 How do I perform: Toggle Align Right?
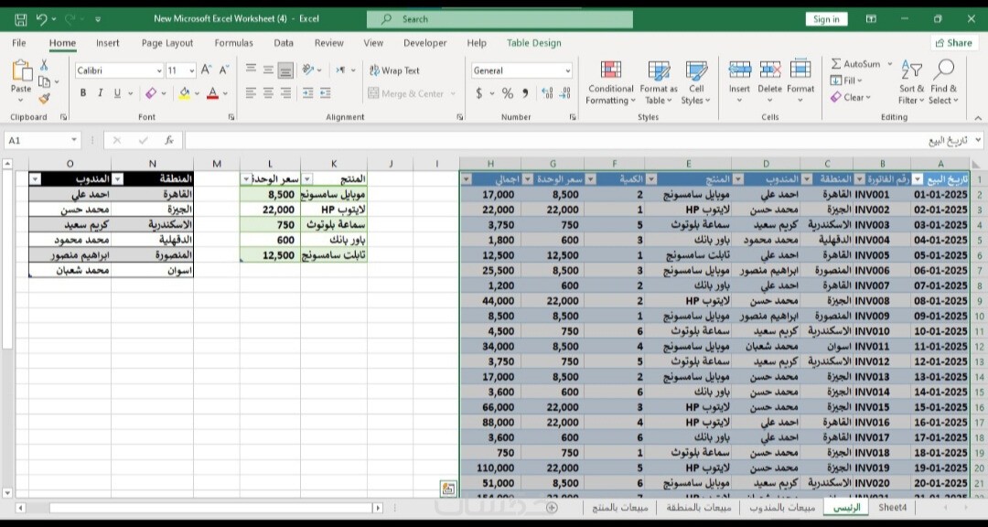tap(286, 93)
